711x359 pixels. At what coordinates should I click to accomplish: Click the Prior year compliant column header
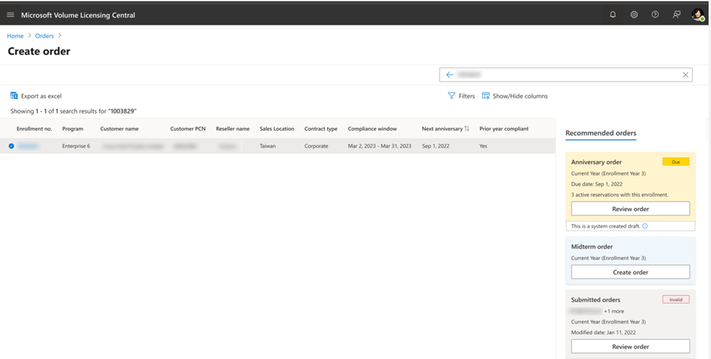coord(504,128)
